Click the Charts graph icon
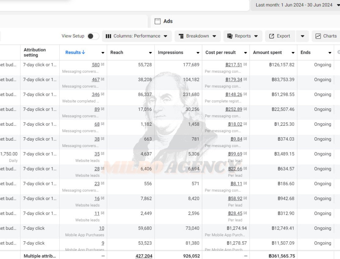 pyautogui.click(x=318, y=36)
